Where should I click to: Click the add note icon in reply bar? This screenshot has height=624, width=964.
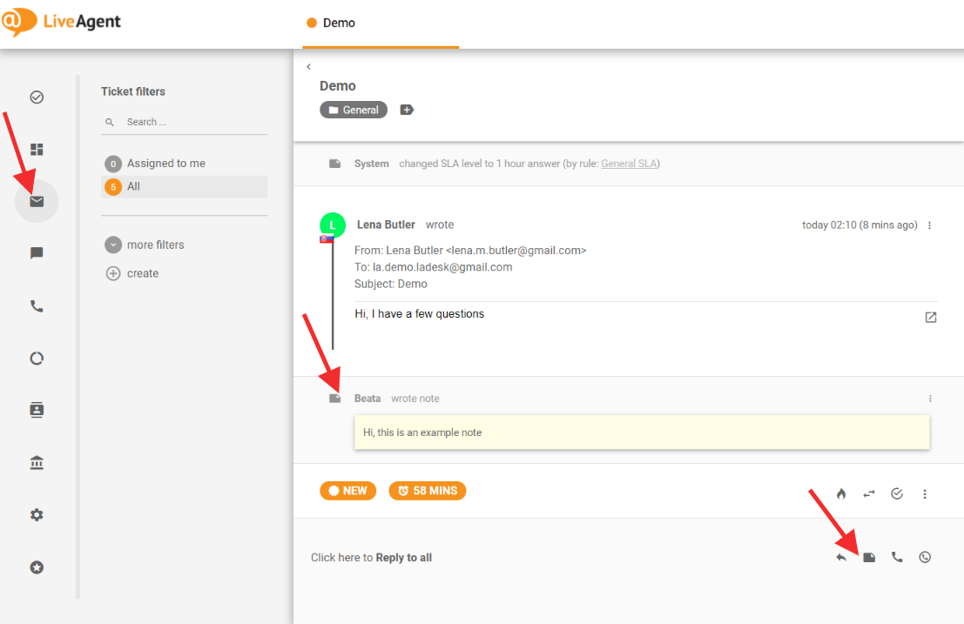point(869,557)
